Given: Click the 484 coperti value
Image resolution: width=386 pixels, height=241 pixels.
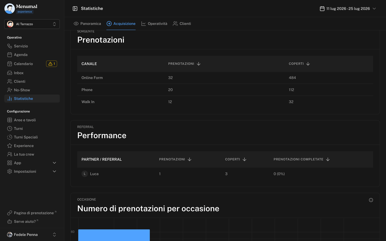Looking at the screenshot, I should (x=292, y=78).
